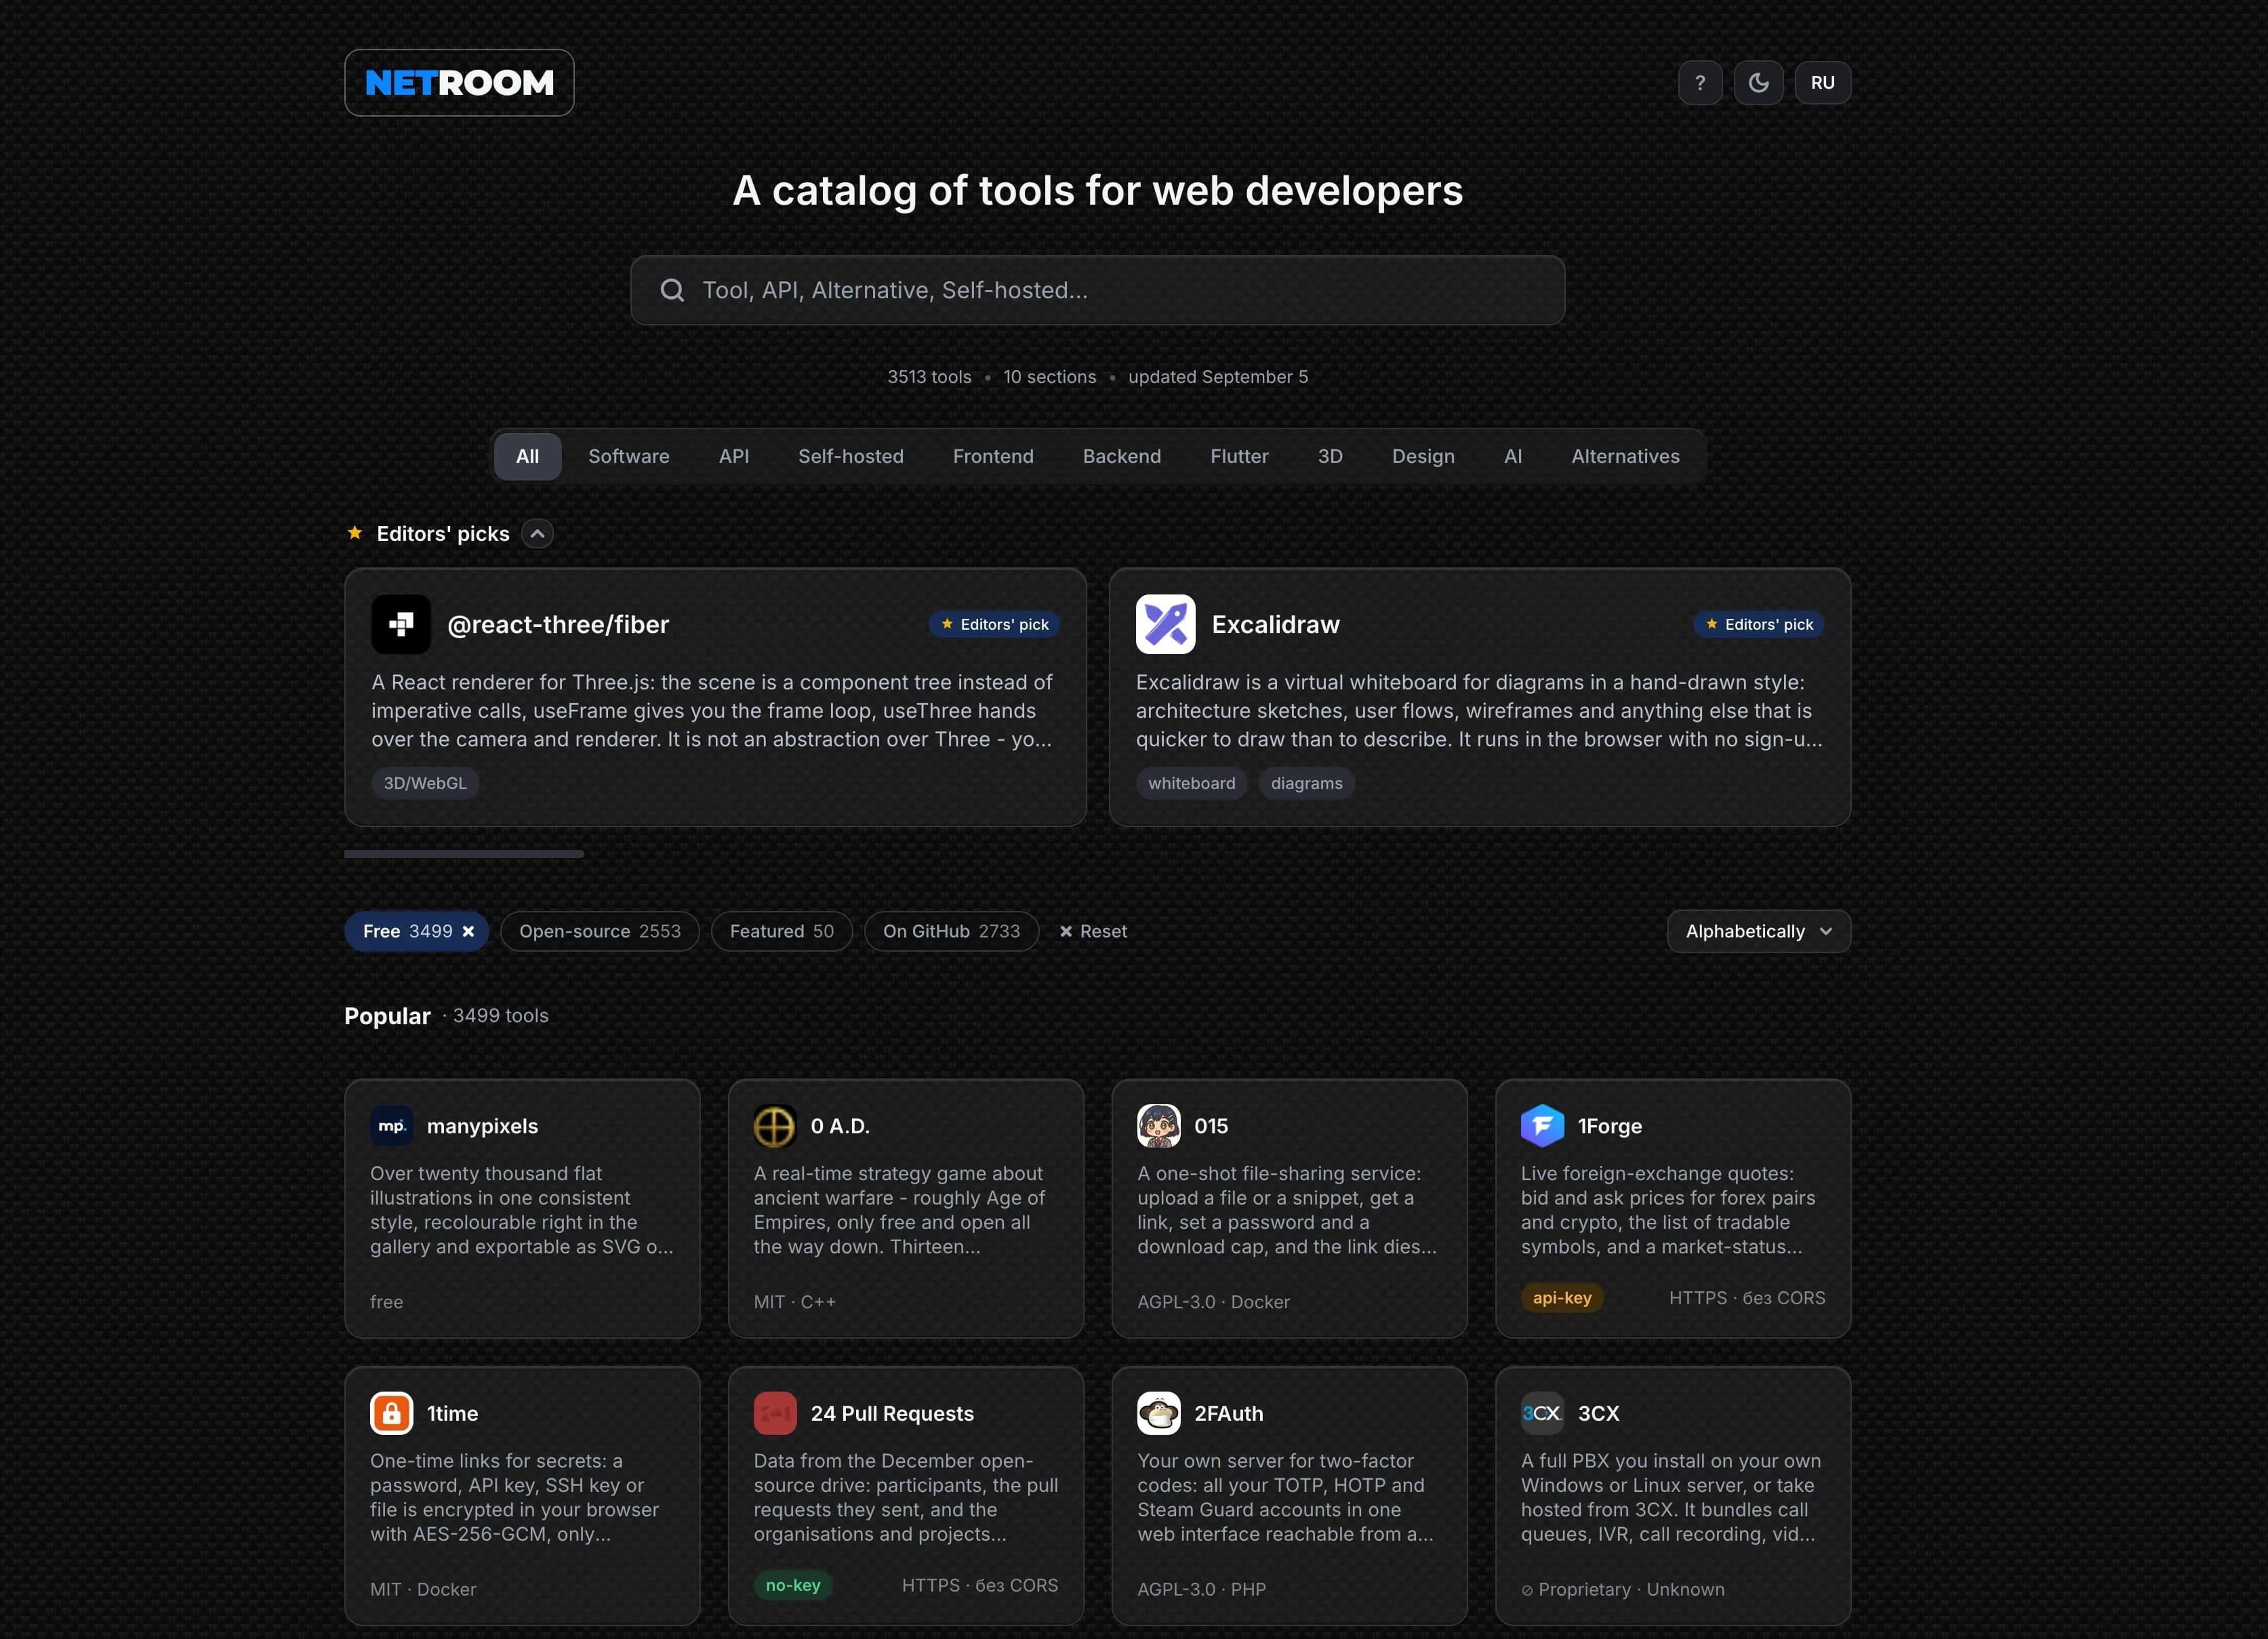This screenshot has width=2268, height=1639.
Task: Open the Alphabetically sort dropdown
Action: point(1758,931)
